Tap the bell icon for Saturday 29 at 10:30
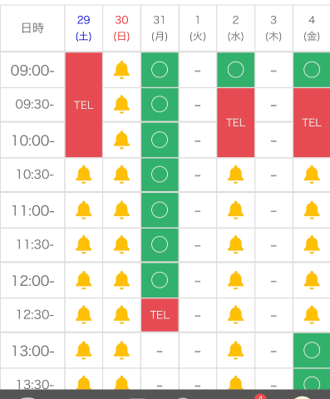 [x=84, y=175]
